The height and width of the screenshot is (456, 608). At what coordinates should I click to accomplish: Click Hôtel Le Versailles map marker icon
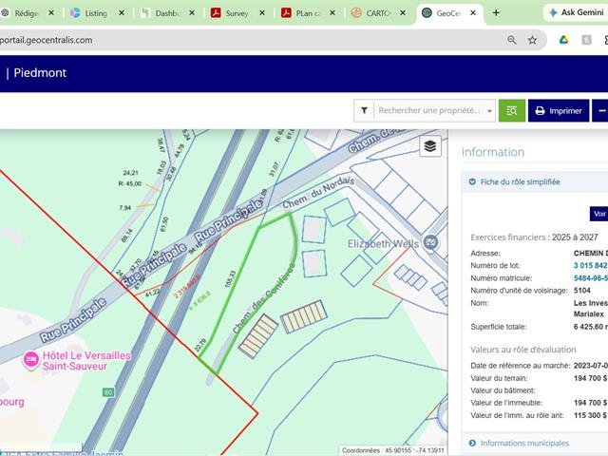pos(31,360)
